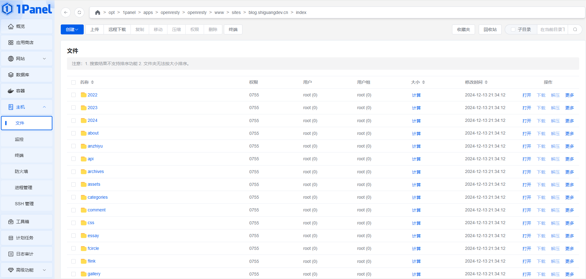Open 日志审计 log audit
The width and height of the screenshot is (586, 279).
(x=27, y=254)
